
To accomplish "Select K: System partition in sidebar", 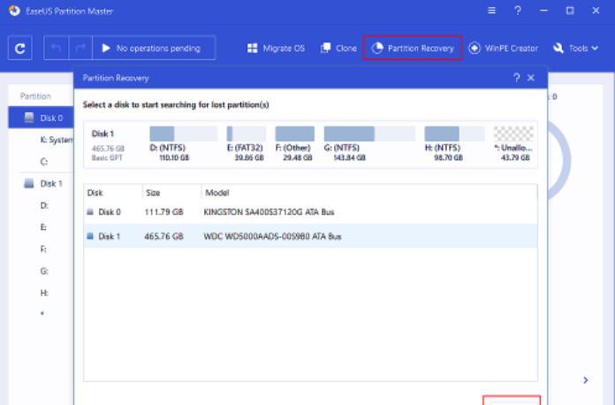I will click(57, 140).
